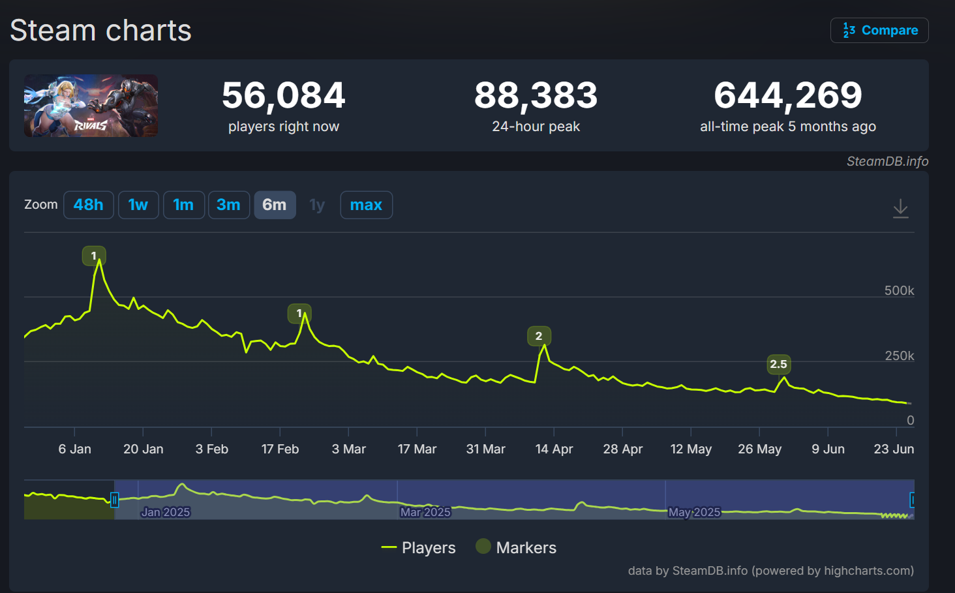
Task: Click the 500k y-axis label
Action: [899, 290]
